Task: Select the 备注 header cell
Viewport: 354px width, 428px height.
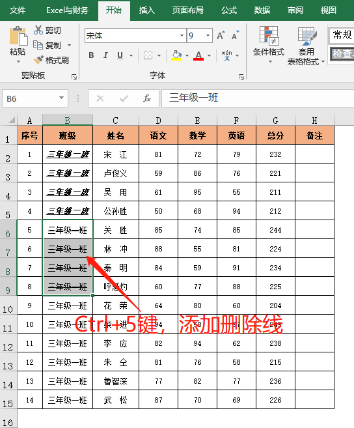Action: click(x=314, y=135)
